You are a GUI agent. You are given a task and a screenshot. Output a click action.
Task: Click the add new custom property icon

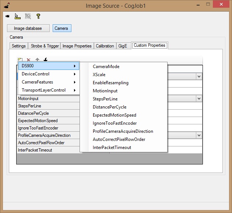pos(20,60)
